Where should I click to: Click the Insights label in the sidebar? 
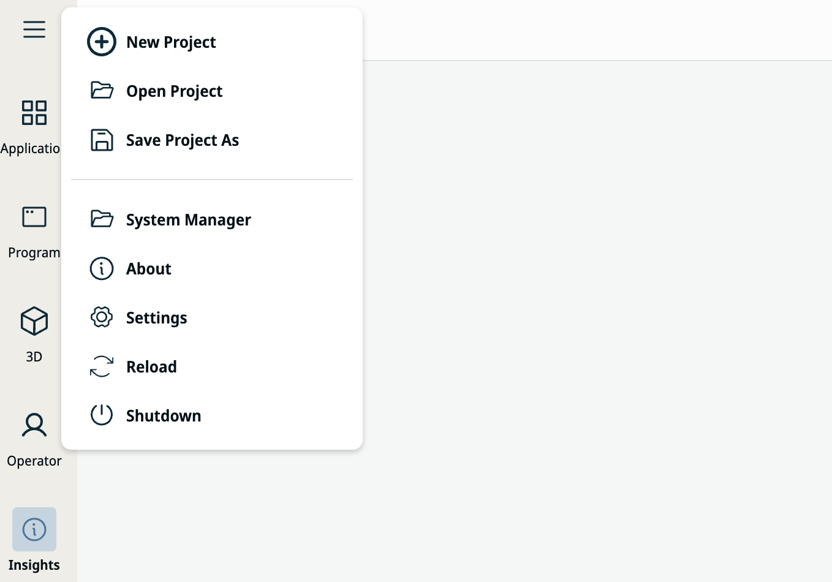[34, 565]
